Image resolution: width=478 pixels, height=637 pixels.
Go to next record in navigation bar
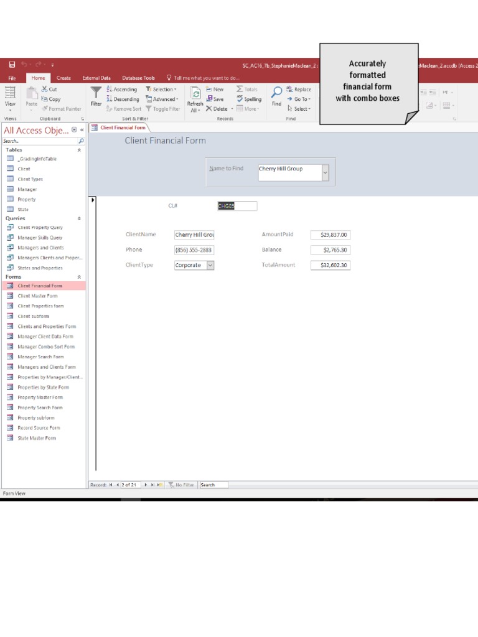point(146,485)
